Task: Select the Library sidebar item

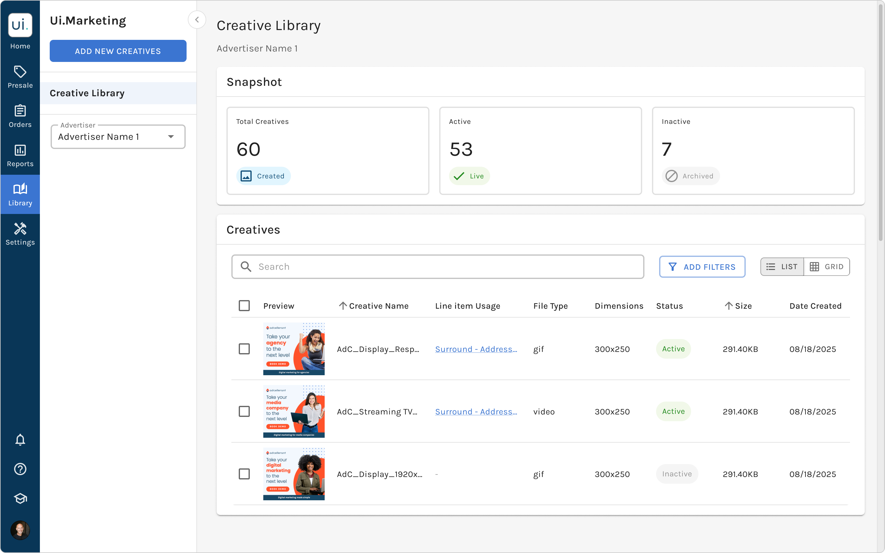Action: tap(20, 195)
